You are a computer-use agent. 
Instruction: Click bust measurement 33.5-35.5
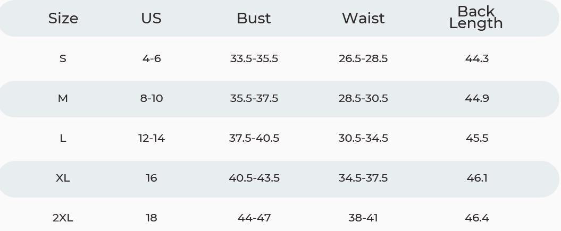(x=254, y=58)
